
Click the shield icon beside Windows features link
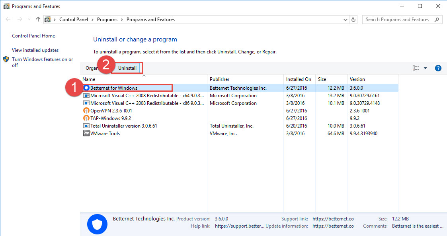tap(6, 59)
